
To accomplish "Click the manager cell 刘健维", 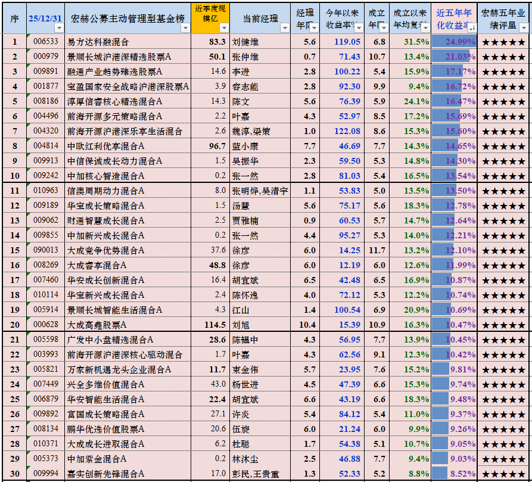I will tap(260, 42).
